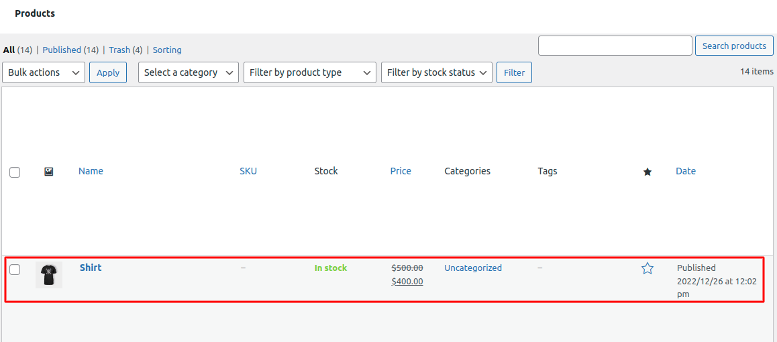
Task: Switch to the Trash view
Action: tap(119, 50)
